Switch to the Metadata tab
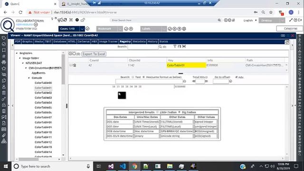The height and width of the screenshot is (171, 304). tap(139, 41)
